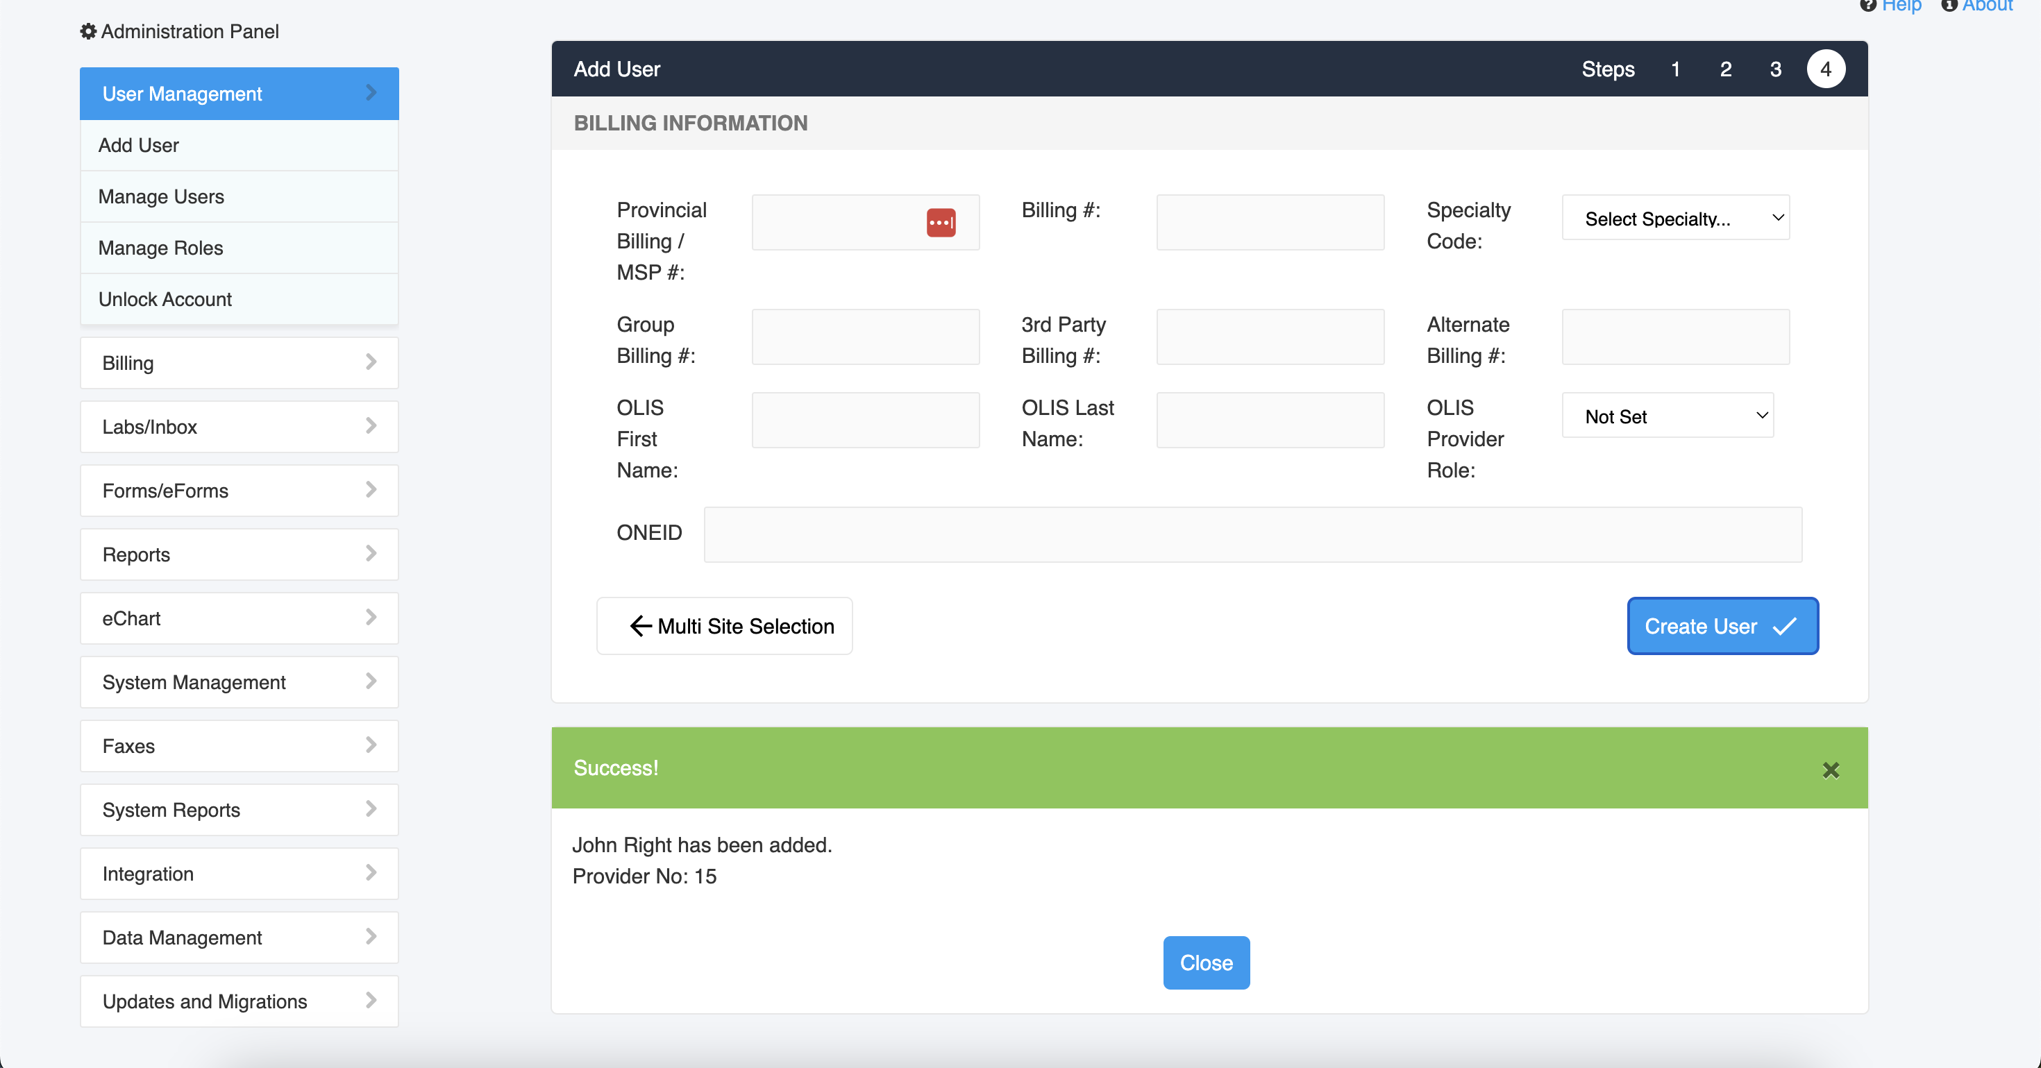Click the Billing # input field

[1270, 223]
